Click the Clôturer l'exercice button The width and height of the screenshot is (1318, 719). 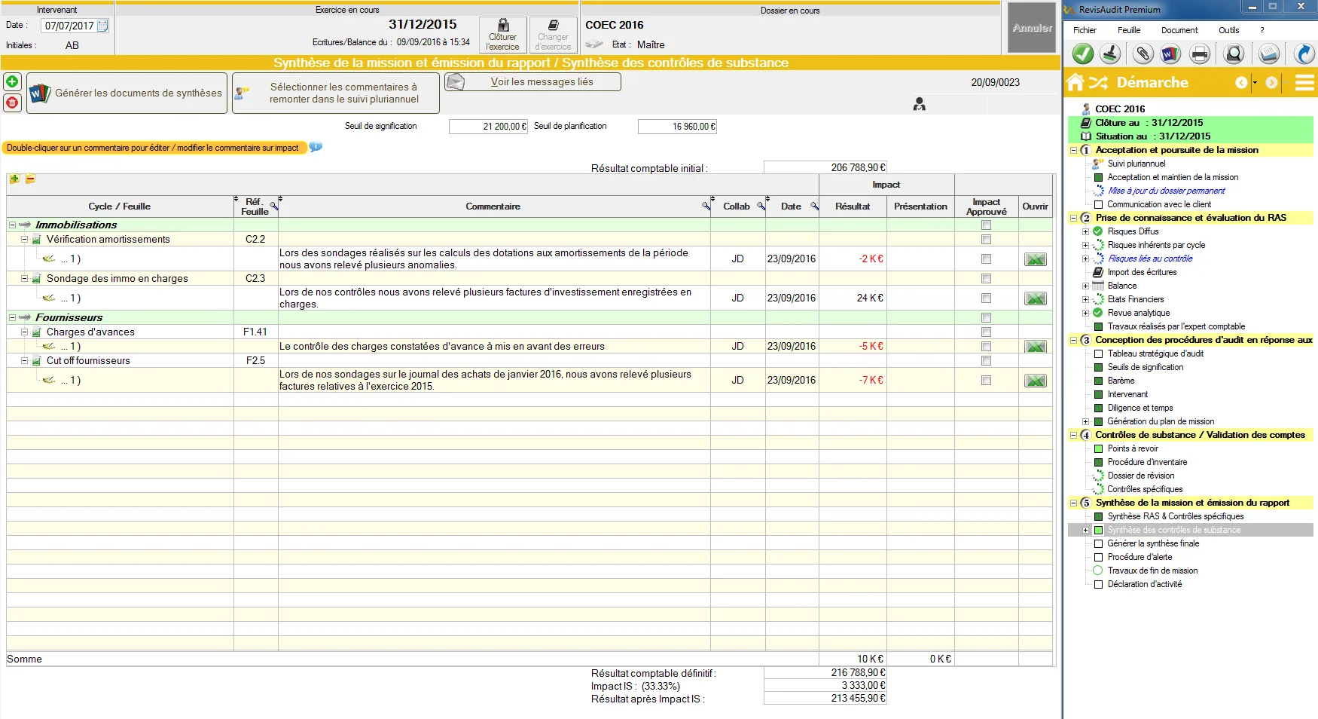pyautogui.click(x=502, y=35)
